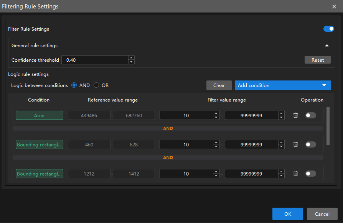
Task: Click the Area maximum filter field 99999999
Action: click(x=252, y=115)
